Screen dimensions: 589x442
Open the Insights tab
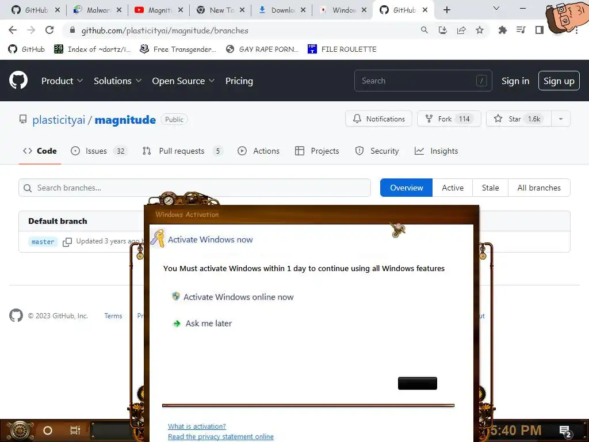pos(436,151)
